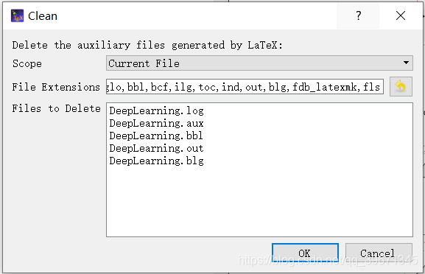The height and width of the screenshot is (274, 425).
Task: Close the Clean dialog with the X
Action: (401, 15)
